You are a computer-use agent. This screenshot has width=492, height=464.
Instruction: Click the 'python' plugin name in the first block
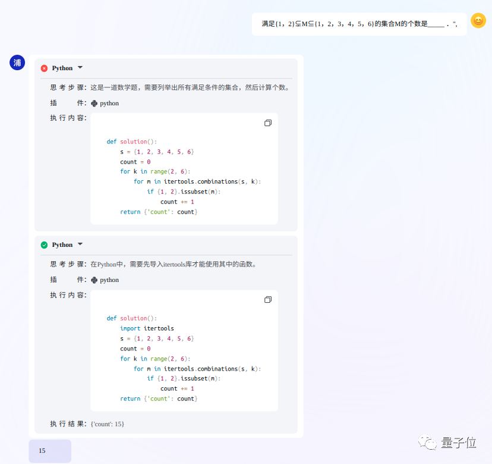pos(109,104)
